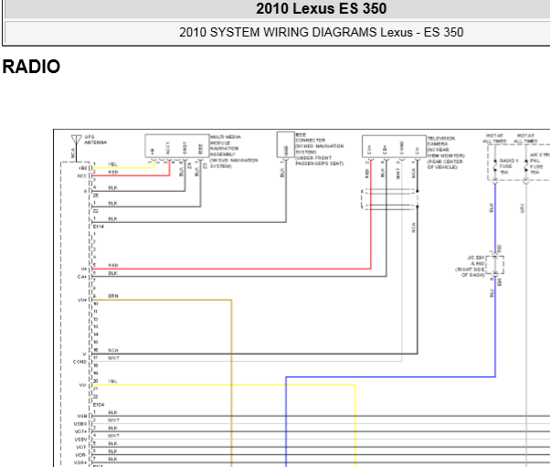Click the 'RADIO' heading
The image size is (550, 467).
pyautogui.click(x=31, y=67)
